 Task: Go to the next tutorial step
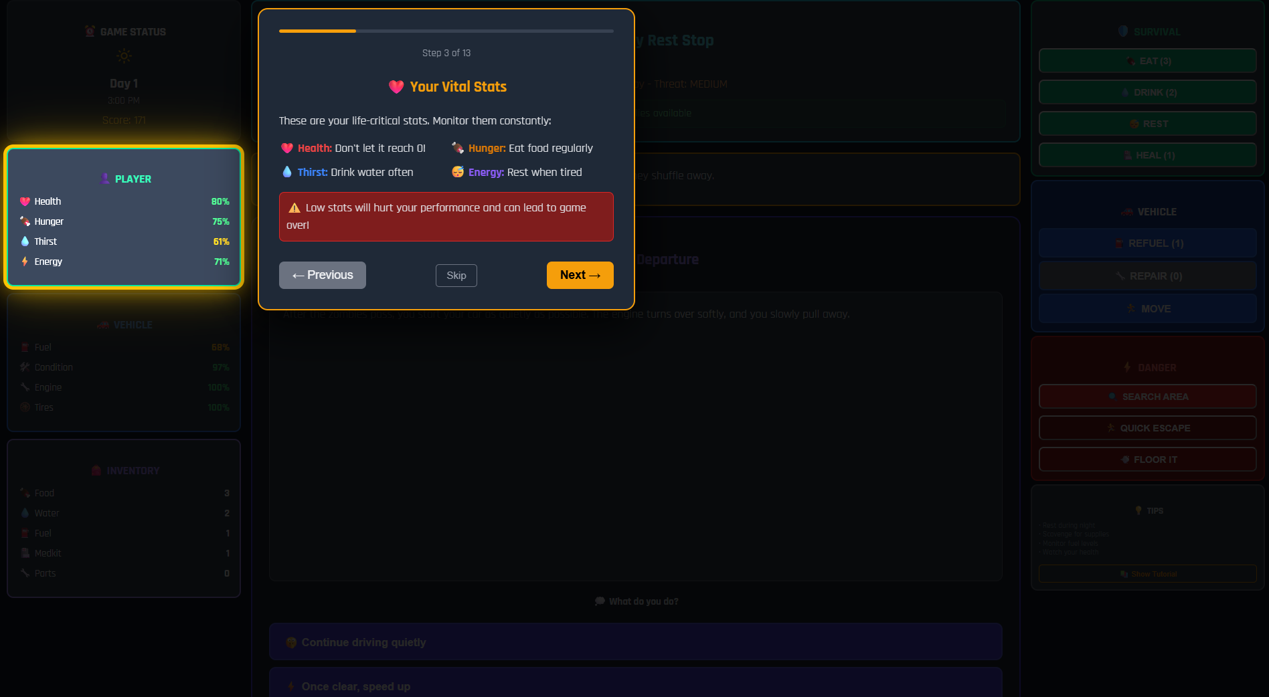(x=580, y=275)
